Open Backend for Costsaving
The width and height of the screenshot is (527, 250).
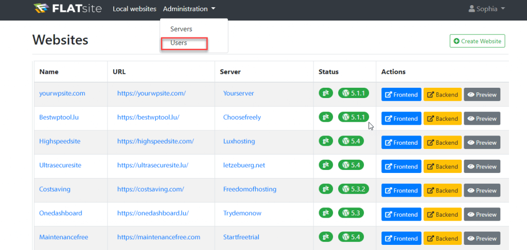[443, 190]
